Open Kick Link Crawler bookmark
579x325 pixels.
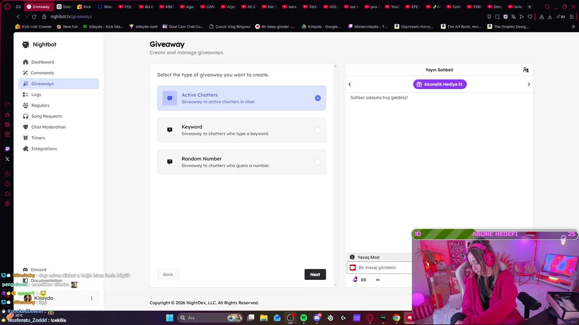pos(33,27)
